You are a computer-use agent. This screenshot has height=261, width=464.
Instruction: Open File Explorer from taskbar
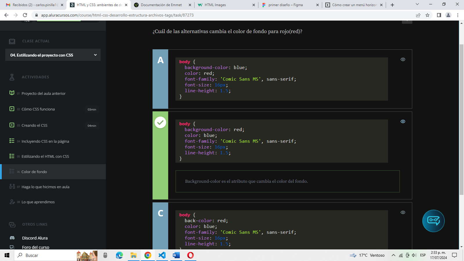(133, 255)
